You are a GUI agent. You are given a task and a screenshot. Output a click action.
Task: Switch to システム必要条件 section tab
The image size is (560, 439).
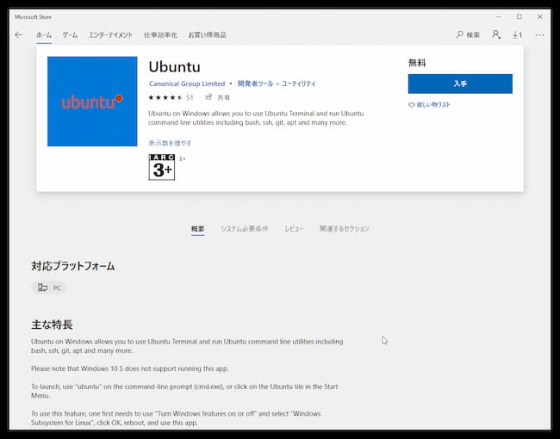click(x=245, y=229)
